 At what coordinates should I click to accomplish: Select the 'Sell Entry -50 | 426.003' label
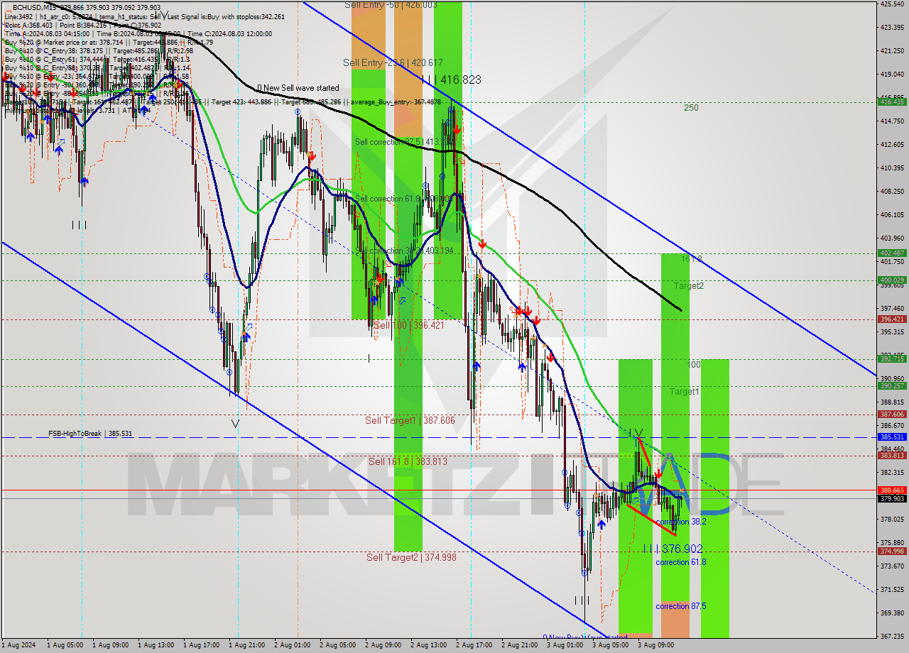(391, 4)
